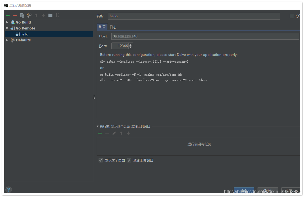This screenshot has width=304, height=197.
Task: Collapse the Go Remote group
Action: point(7,28)
